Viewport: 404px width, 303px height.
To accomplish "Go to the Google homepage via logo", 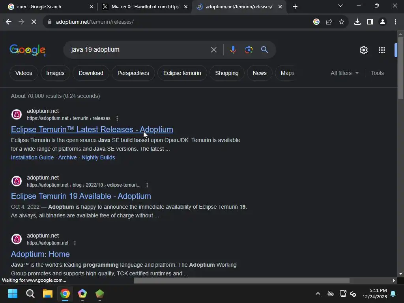I will 28,50.
